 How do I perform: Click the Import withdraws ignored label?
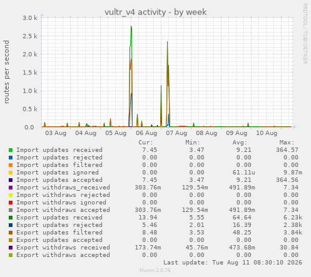point(61,203)
